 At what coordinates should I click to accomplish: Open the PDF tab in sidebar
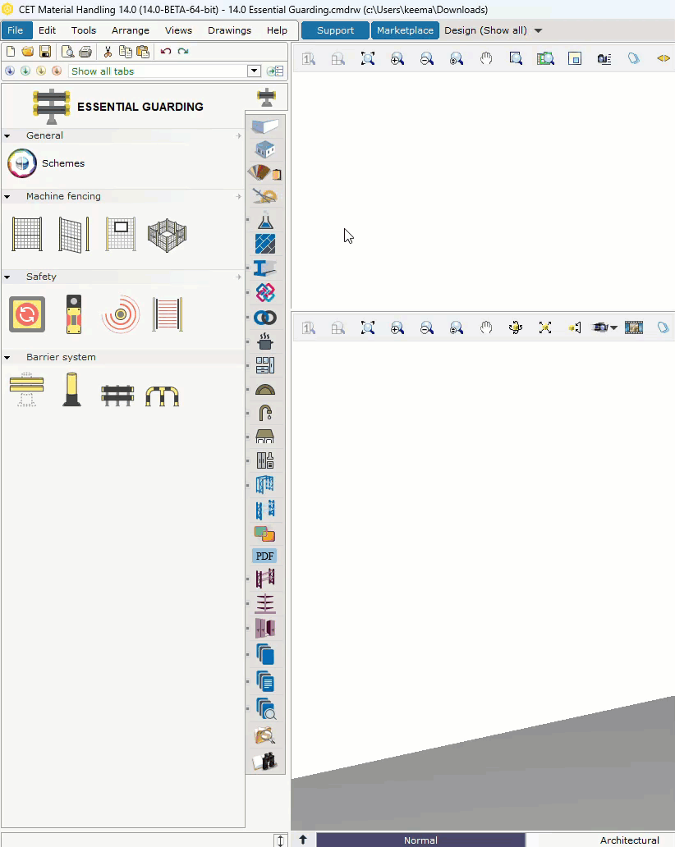point(264,556)
